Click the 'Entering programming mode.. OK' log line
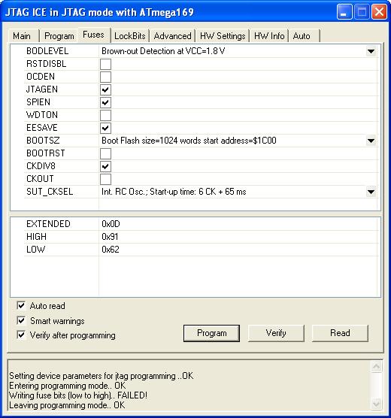Image resolution: width=391 pixels, height=418 pixels. tap(67, 386)
